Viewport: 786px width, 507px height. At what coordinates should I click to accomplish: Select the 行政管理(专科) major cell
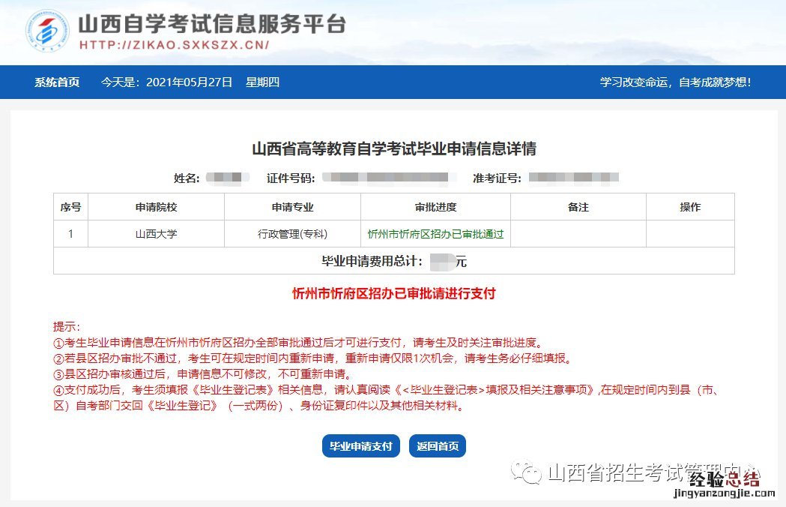292,234
